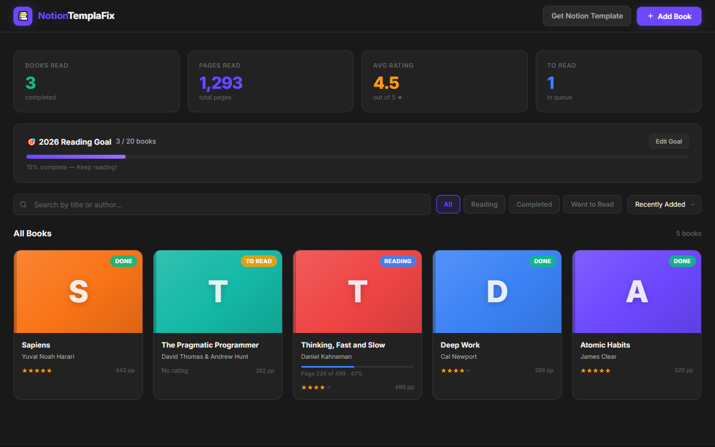This screenshot has height=447, width=715.
Task: Click the chevron arrow on the sort dropdown
Action: 693,205
